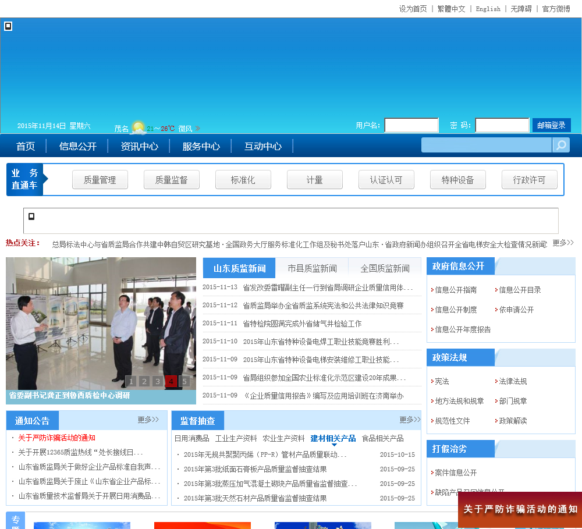The image size is (582, 529).
Task: Click 邮箱登录 button
Action: pos(551,125)
